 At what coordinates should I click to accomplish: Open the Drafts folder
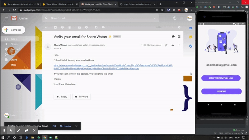(14, 60)
